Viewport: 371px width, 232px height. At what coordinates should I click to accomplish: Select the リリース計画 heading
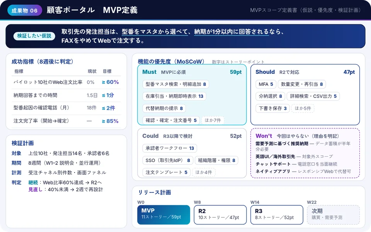tap(155, 193)
